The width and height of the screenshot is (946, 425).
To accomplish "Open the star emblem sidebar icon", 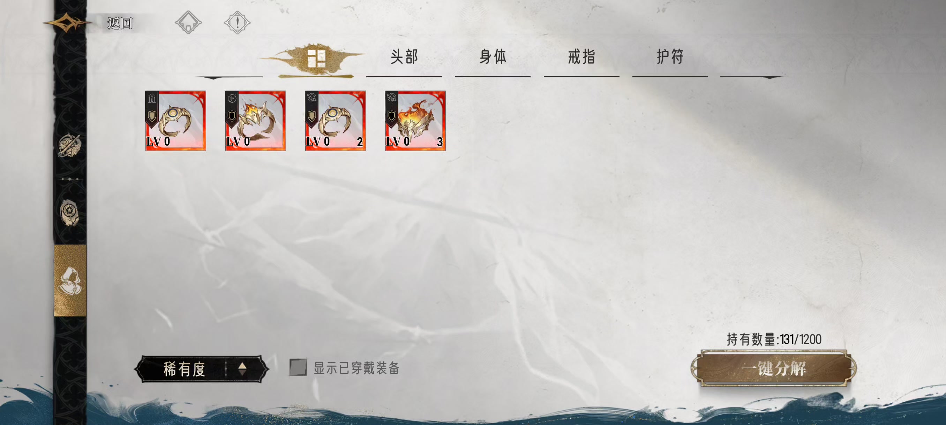I will point(70,212).
